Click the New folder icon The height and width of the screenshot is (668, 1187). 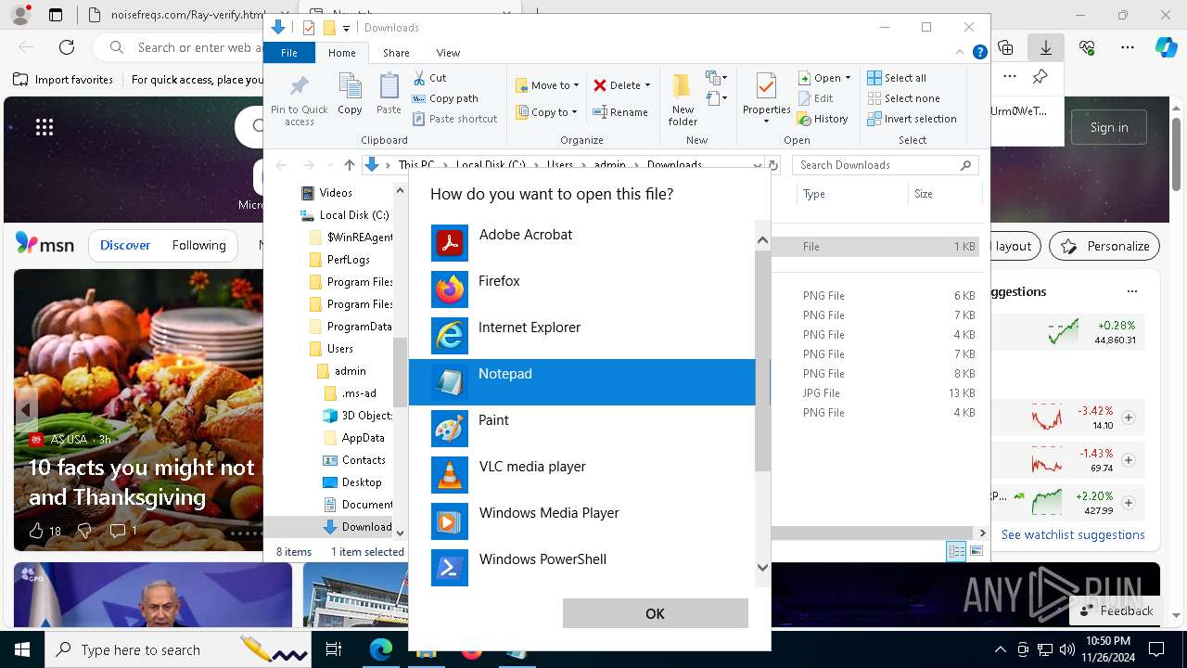(683, 99)
